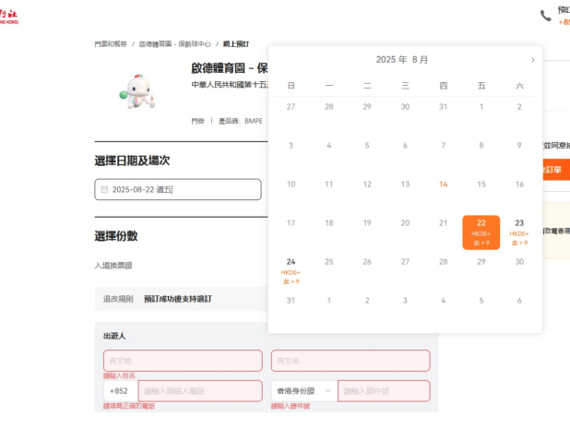This screenshot has height=428, width=570.
Task: Click the phone icon in header
Action: (x=546, y=16)
